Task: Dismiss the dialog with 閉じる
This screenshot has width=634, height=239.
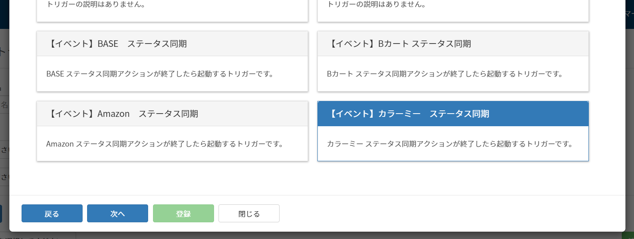Action: [249, 213]
